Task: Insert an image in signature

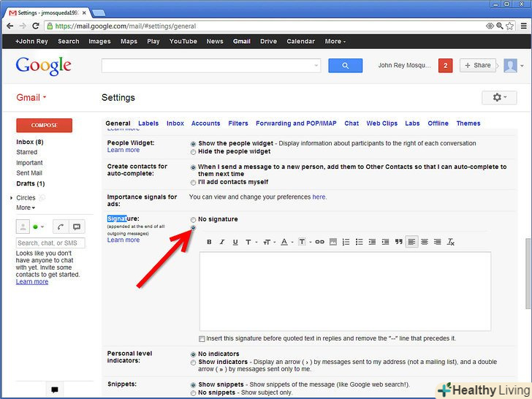Action: 333,242
